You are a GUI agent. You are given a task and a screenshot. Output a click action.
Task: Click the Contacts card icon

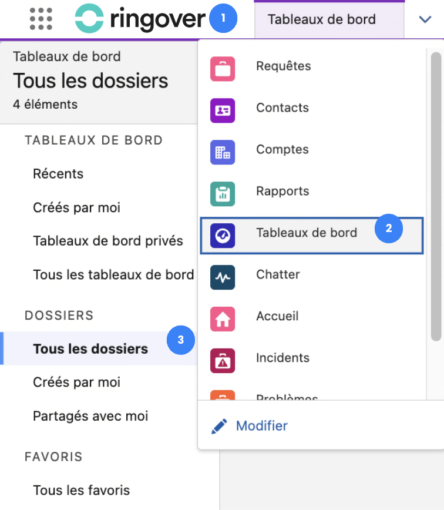(223, 110)
